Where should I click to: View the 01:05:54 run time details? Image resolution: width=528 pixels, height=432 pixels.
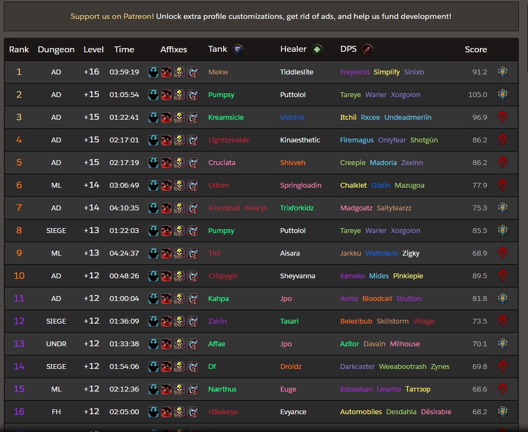[124, 95]
